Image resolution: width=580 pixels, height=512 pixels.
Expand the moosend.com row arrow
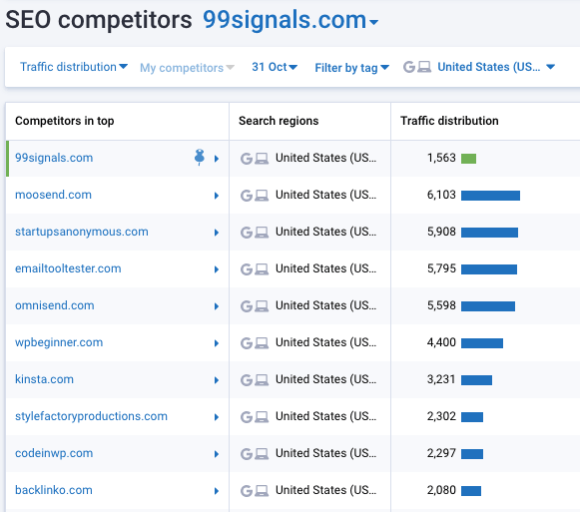coord(217,196)
